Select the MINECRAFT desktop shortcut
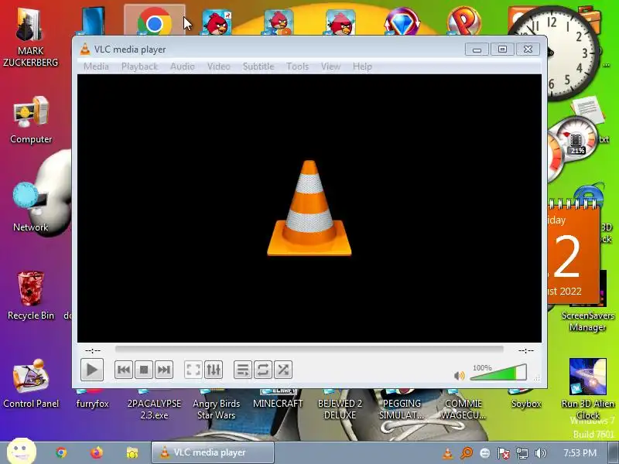This screenshot has height=464, width=619. tap(278, 399)
